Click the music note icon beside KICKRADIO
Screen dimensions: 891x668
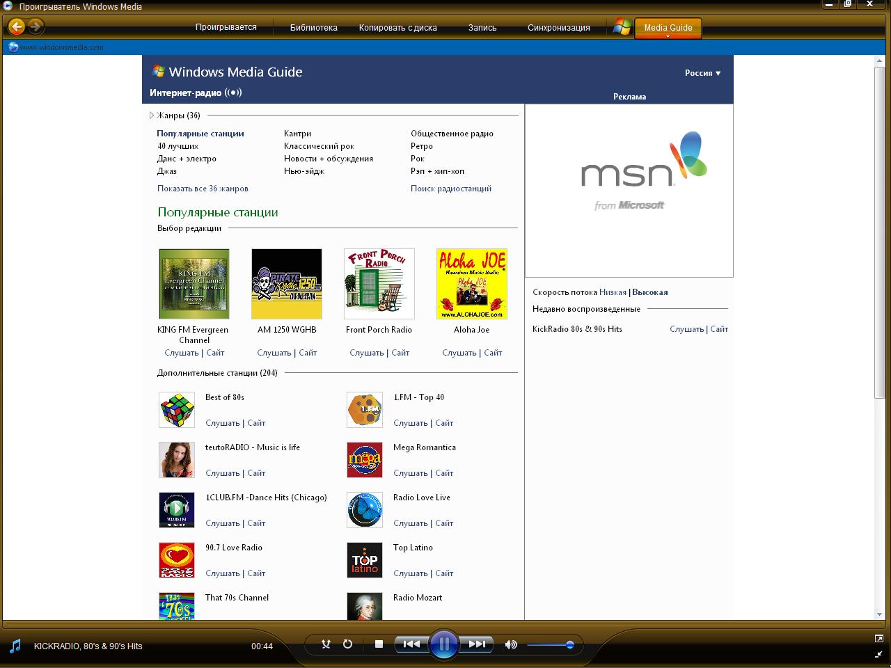(15, 646)
